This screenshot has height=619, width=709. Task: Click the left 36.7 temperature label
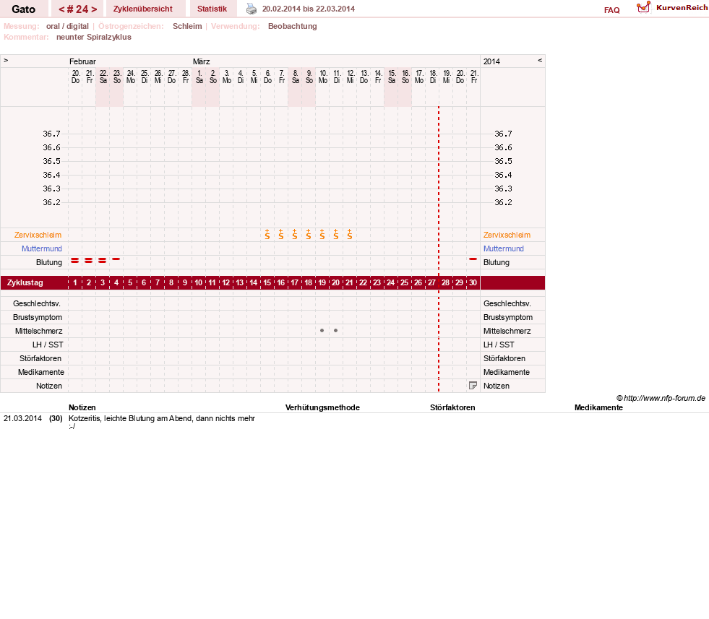point(51,134)
